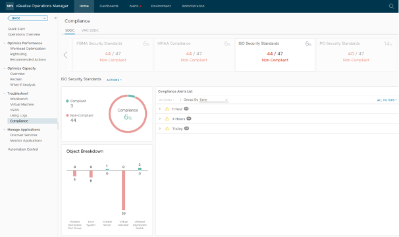Select the HIPAA Compliance card
Screen dimensions: 399x237
pos(194,55)
